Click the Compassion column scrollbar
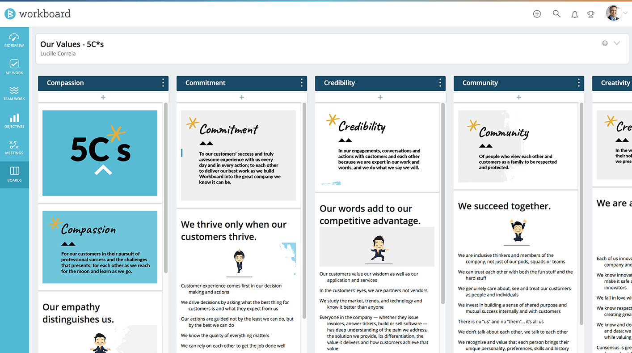This screenshot has width=632, height=353. coord(166,188)
